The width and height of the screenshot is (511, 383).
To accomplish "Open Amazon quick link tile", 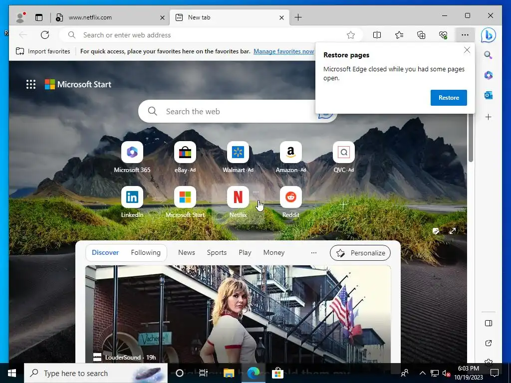I will tap(291, 157).
